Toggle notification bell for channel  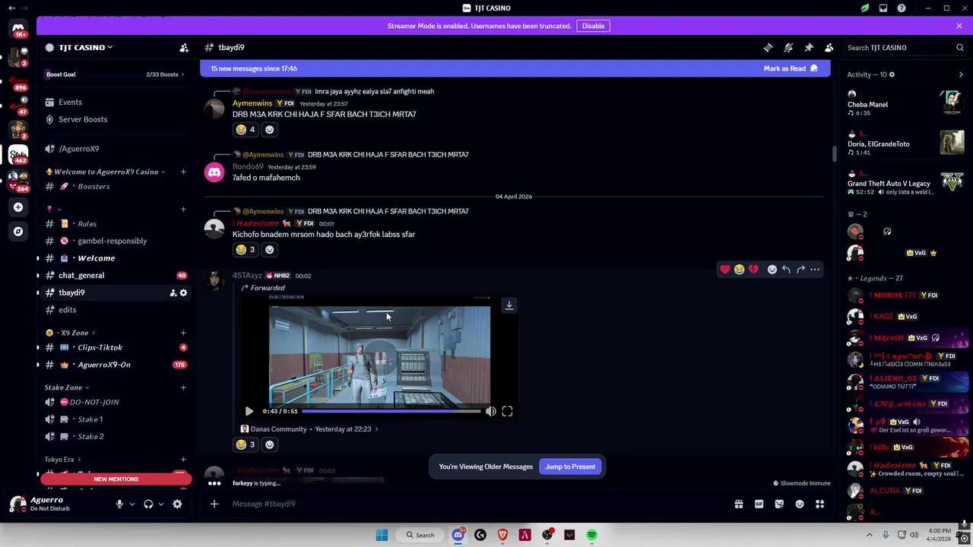pos(788,47)
